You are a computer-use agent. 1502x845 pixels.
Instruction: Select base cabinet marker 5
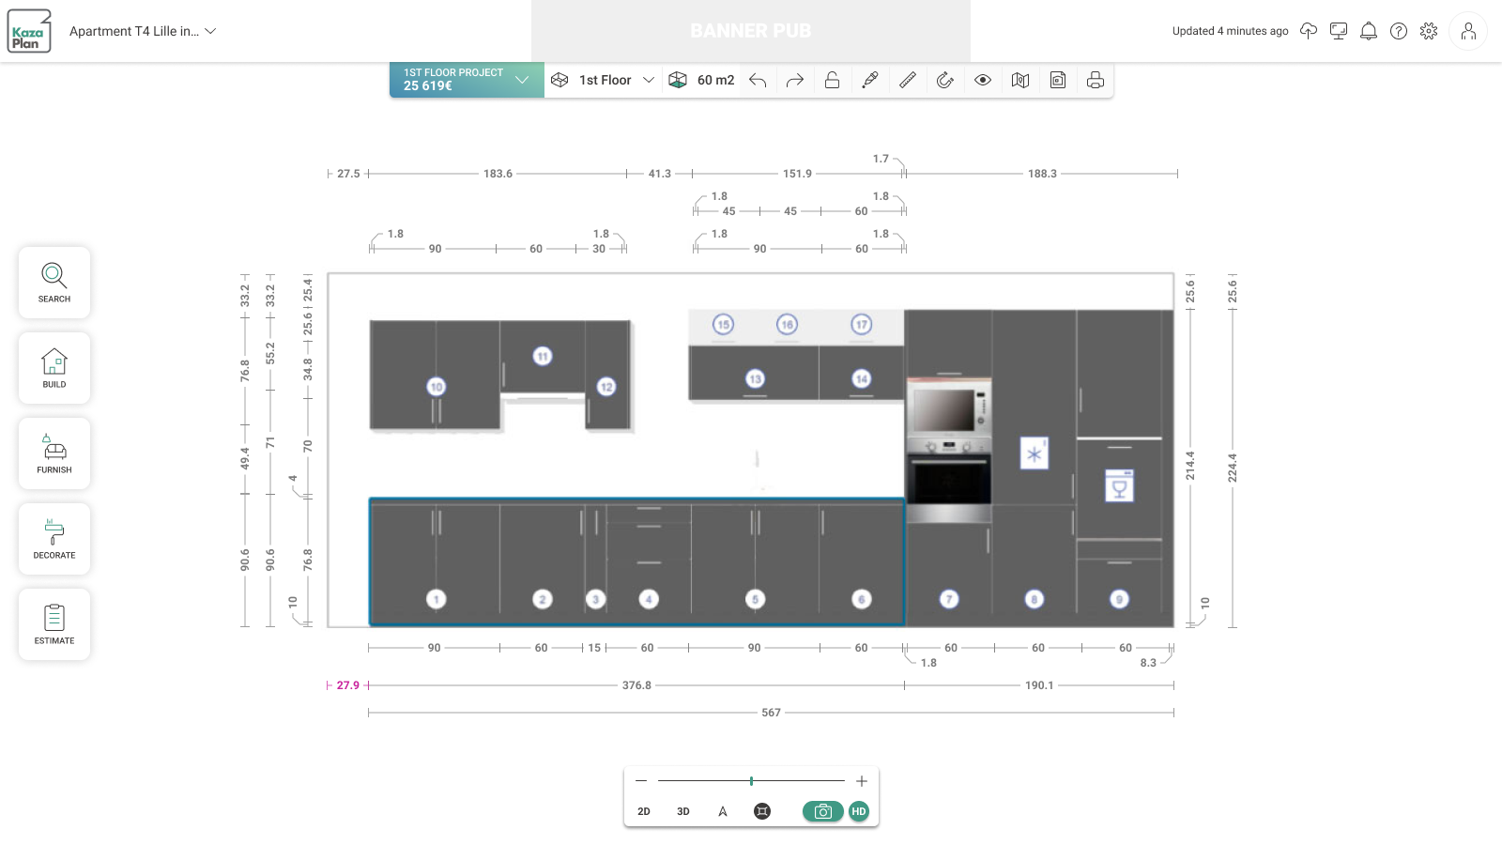click(756, 599)
